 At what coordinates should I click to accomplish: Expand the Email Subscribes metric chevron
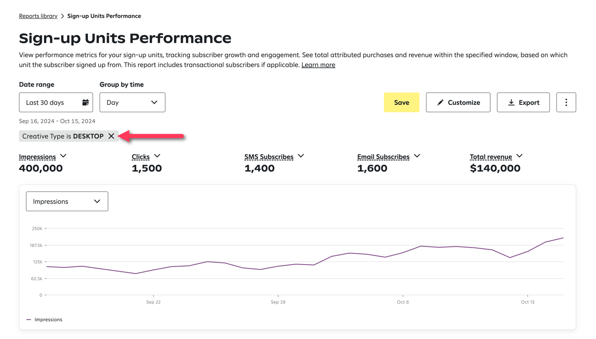[417, 156]
